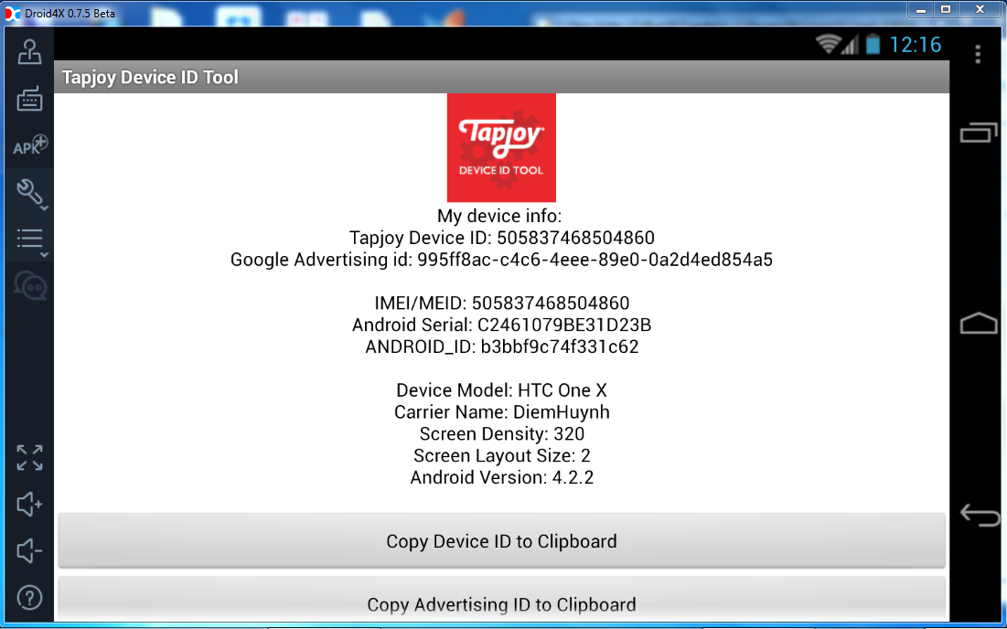
Task: Click the ANDROID_ID value line
Action: (x=501, y=346)
